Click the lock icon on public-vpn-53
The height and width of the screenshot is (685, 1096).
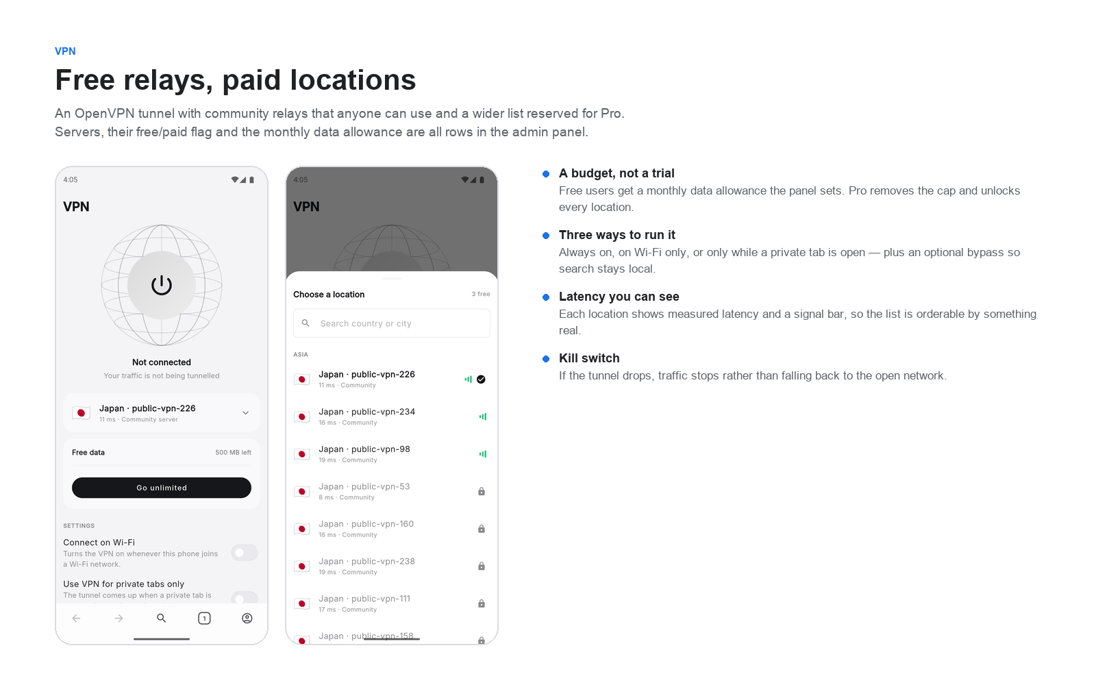tap(482, 491)
